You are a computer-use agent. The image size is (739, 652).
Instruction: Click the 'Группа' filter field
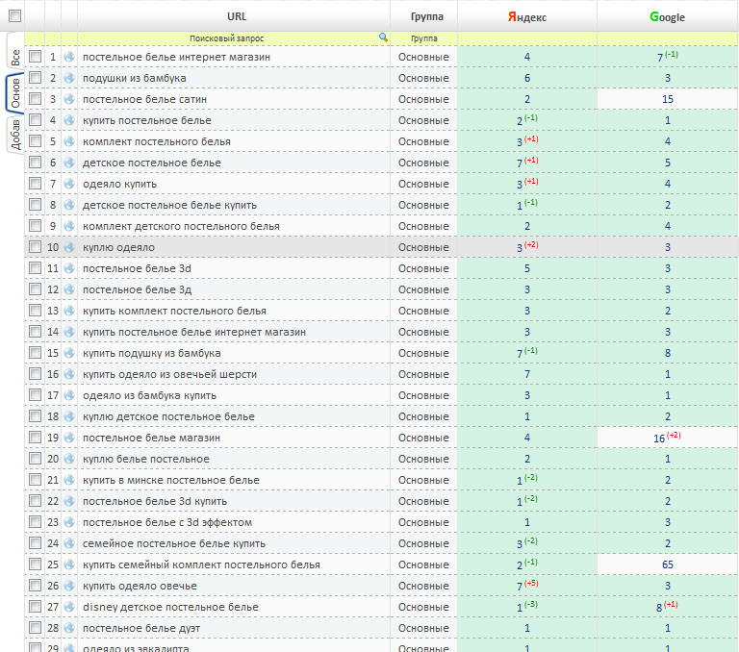423,38
